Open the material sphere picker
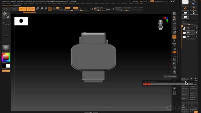Viewport: 201px width, 113px height. 6,48
